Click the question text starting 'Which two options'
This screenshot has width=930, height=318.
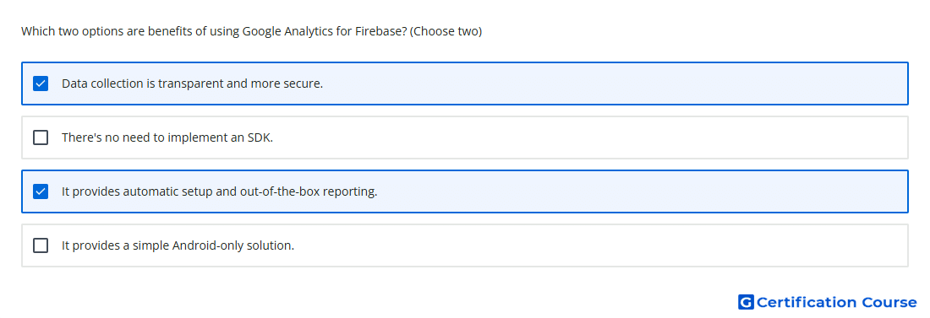(x=251, y=31)
